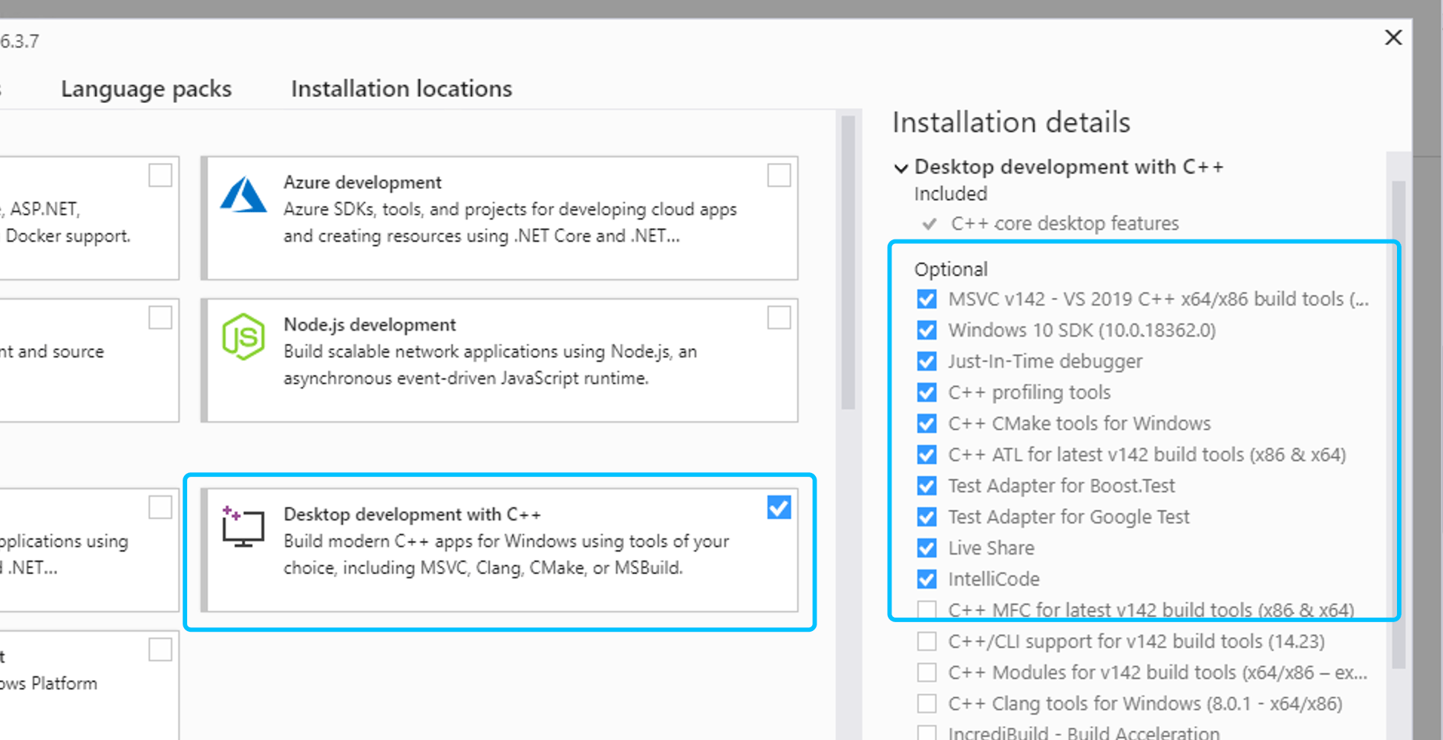Screen dimensions: 1443x740
Task: Switch to the Language packs tab
Action: pos(146,88)
